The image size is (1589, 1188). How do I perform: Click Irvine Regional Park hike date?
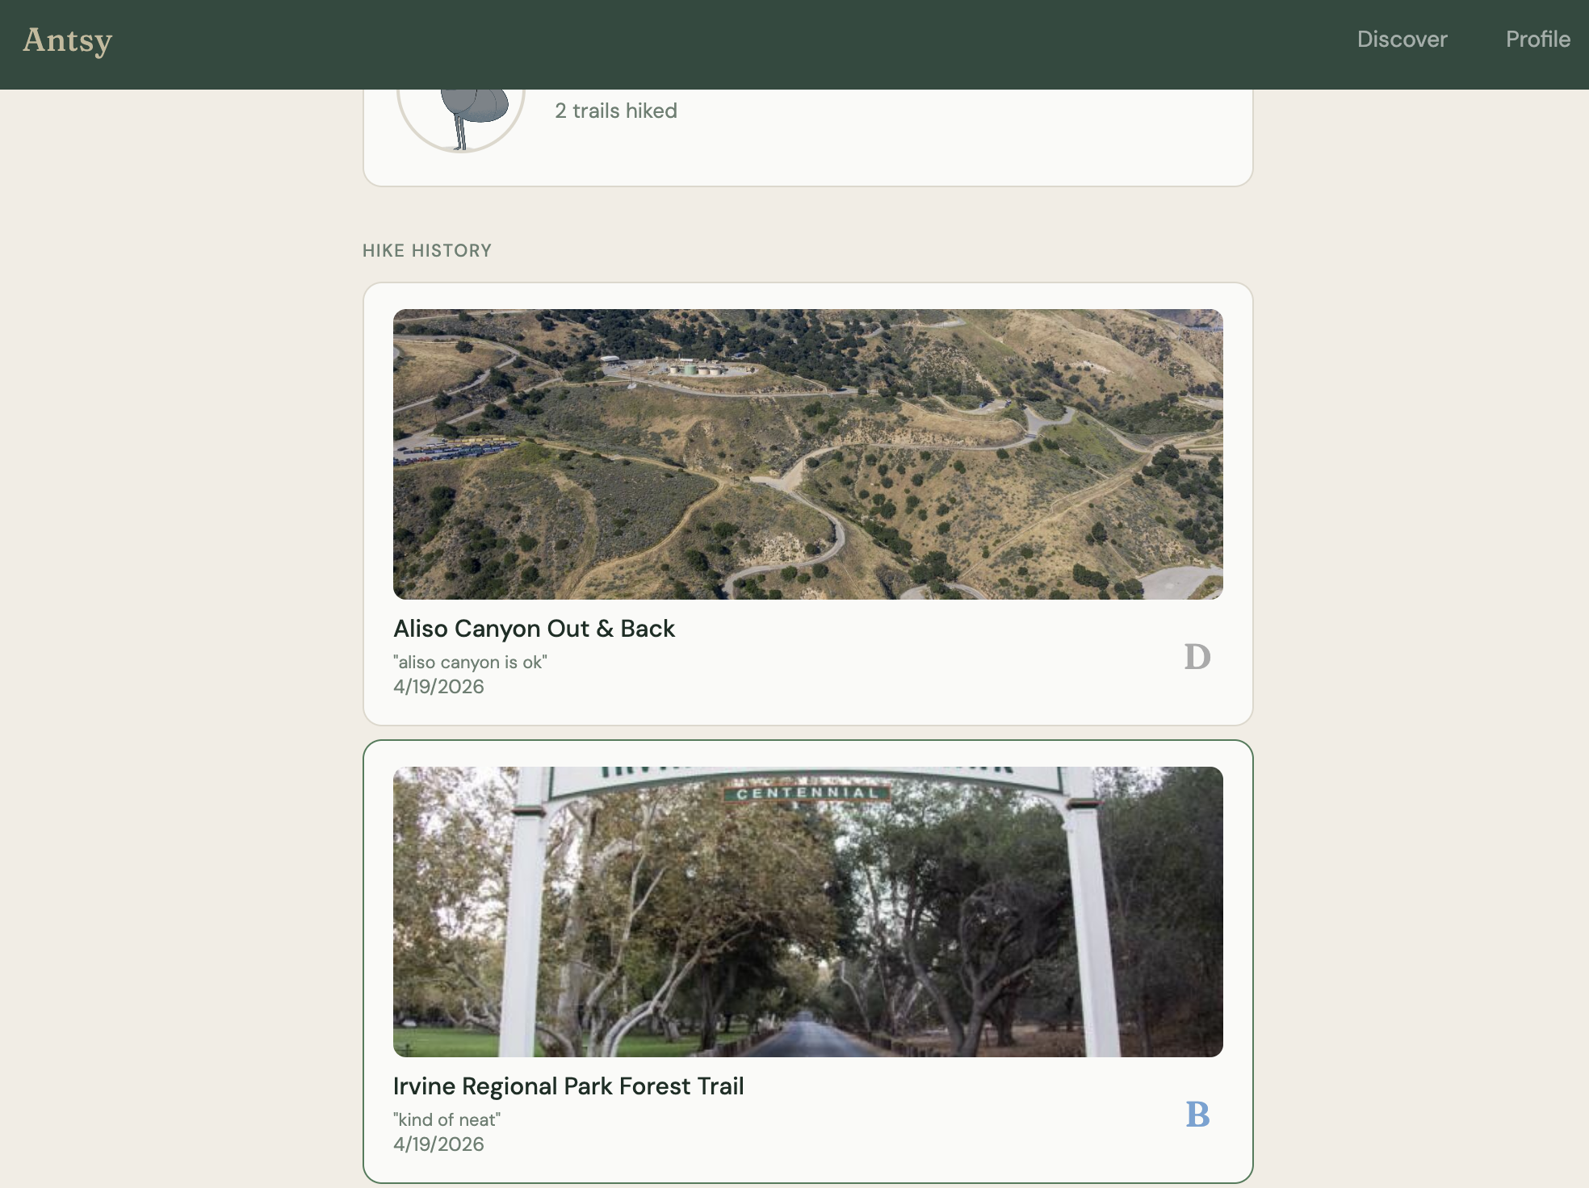tap(438, 1144)
